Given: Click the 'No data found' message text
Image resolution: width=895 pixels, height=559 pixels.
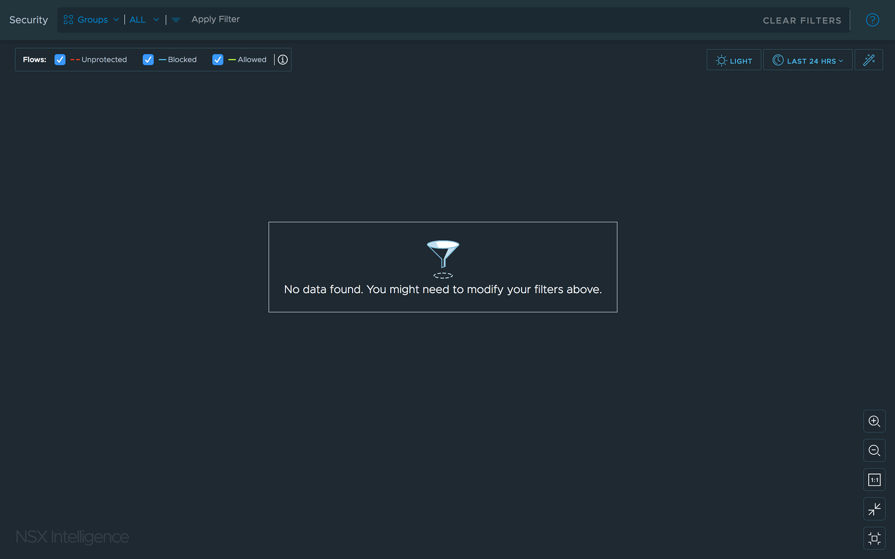Looking at the screenshot, I should click(x=443, y=289).
